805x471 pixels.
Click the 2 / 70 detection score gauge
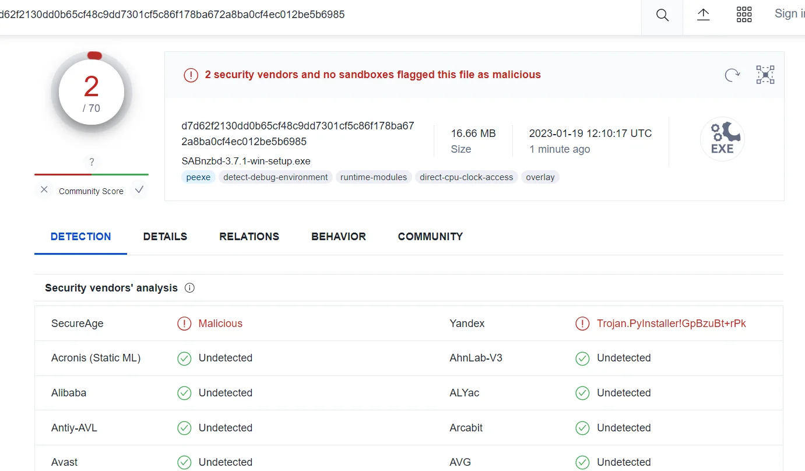92,92
